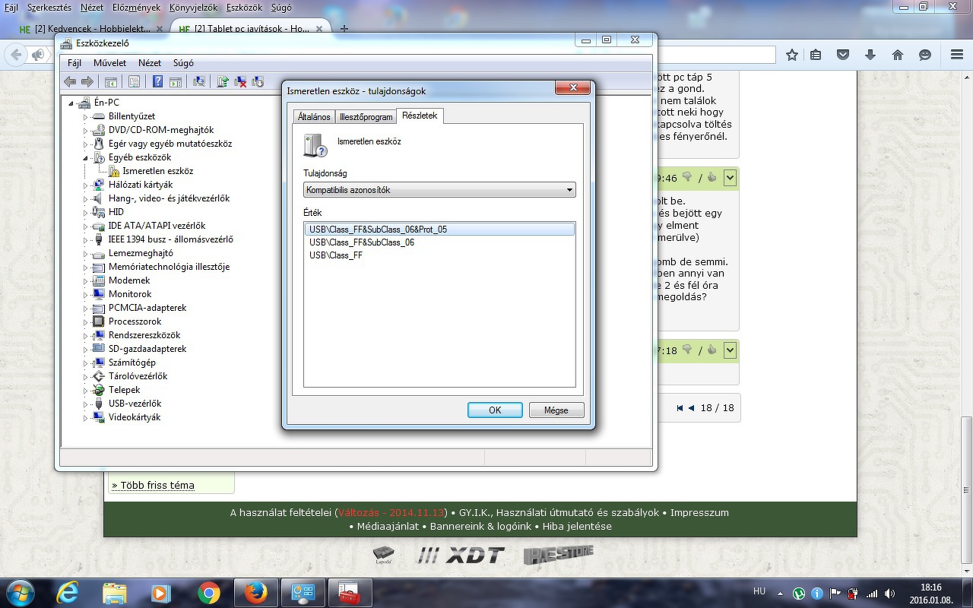Open Eszközkezelő's Fájl menu
The width and height of the screenshot is (973, 608).
click(x=74, y=63)
